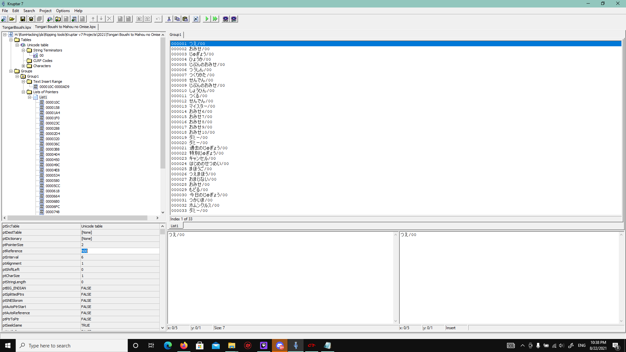Click the Clear blue X icon
Viewport: 626px width, 352px height.
click(x=196, y=19)
